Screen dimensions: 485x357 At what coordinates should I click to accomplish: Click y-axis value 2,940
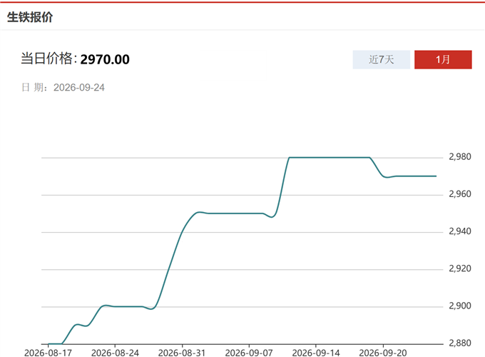[x=460, y=231]
